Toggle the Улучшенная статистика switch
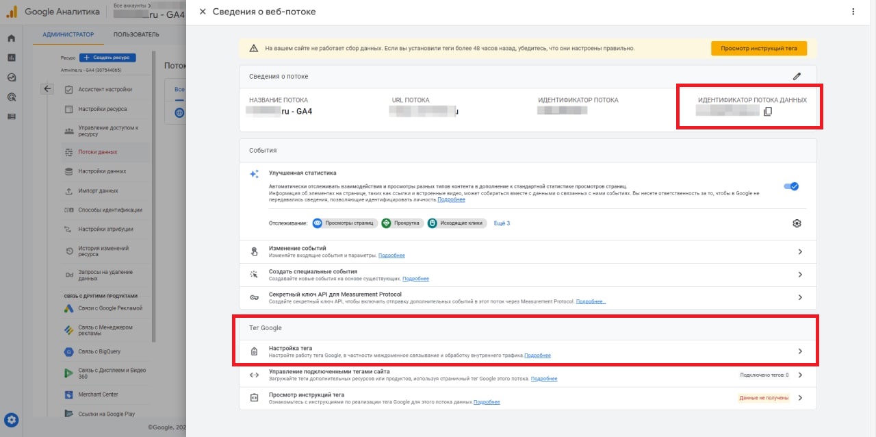The height and width of the screenshot is (437, 876). tap(791, 186)
